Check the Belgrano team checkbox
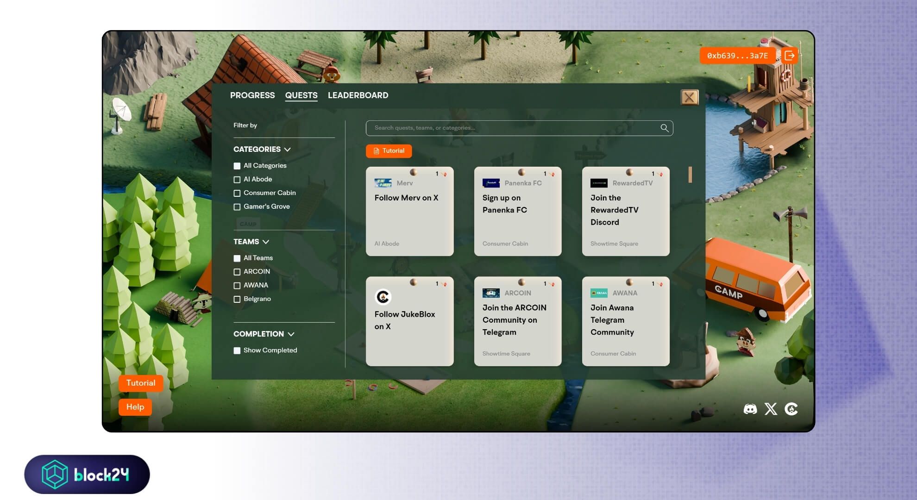The image size is (917, 500). coord(237,299)
